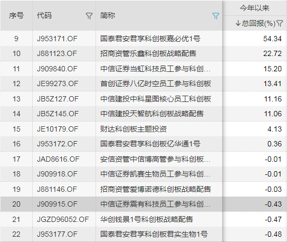287x242 pixels.
Task: Open fund 中信建投中科星图核心员工科创板
Action: [x=156, y=99]
